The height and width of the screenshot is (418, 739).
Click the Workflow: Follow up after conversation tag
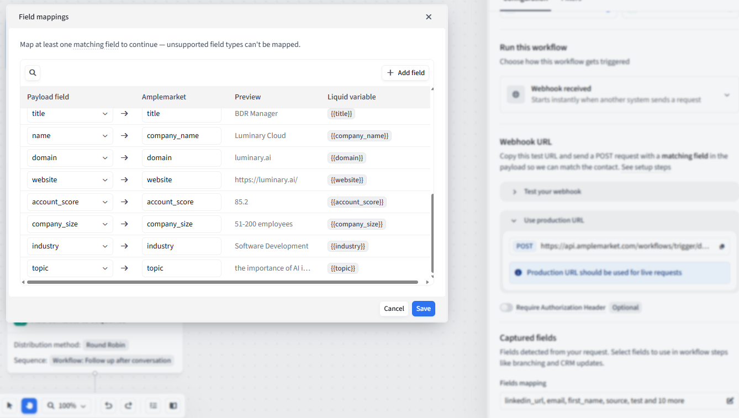(112, 361)
